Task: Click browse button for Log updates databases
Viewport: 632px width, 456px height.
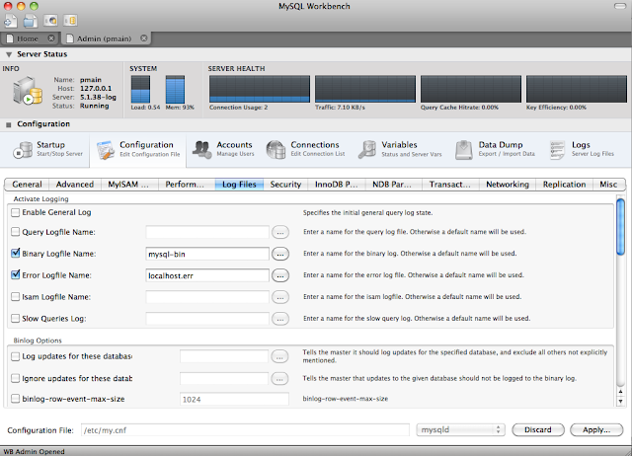Action: coord(280,357)
